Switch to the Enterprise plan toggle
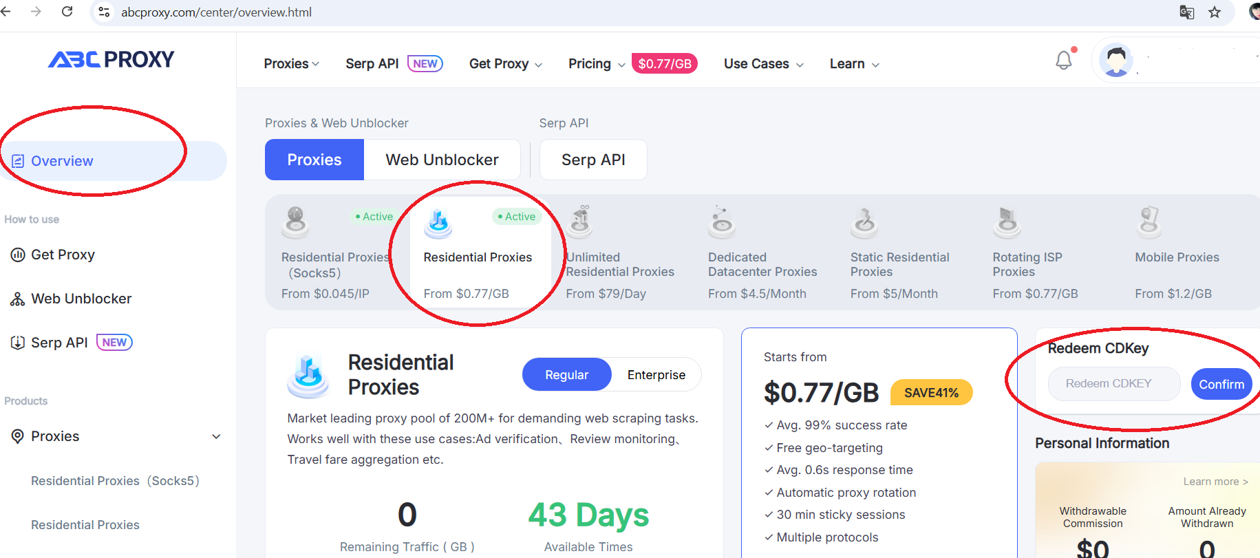Screen dimensions: 1260x558 point(656,375)
